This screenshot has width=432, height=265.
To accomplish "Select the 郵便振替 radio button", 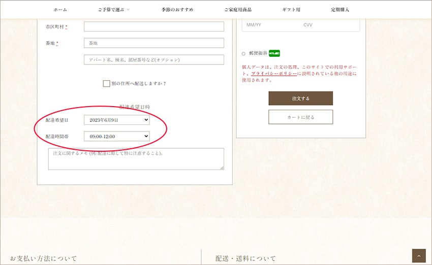I will (x=244, y=53).
